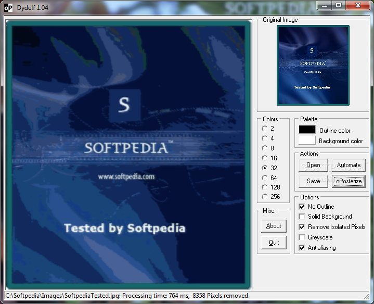
Task: Enable Solid Background checkbox
Action: 302,217
